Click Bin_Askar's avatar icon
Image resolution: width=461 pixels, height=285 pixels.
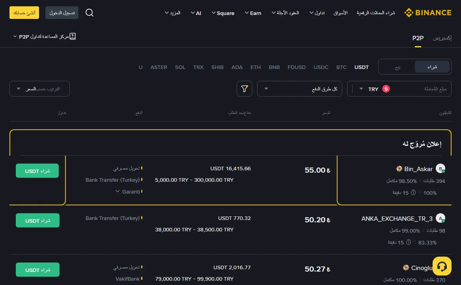[x=440, y=169]
